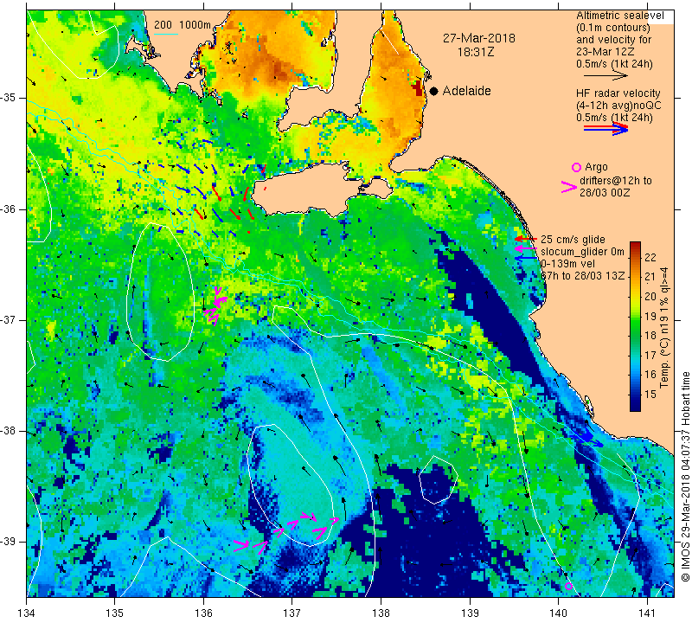Click longitude label 141 on bottom axis
This screenshot has height=623, width=692.
click(647, 613)
